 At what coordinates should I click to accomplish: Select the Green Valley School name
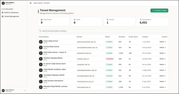[x=51, y=41]
